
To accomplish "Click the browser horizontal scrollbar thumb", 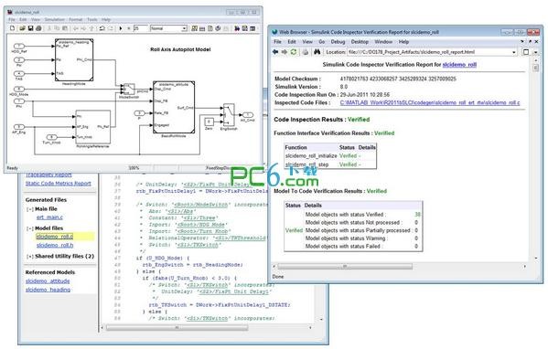I will click(345, 266).
